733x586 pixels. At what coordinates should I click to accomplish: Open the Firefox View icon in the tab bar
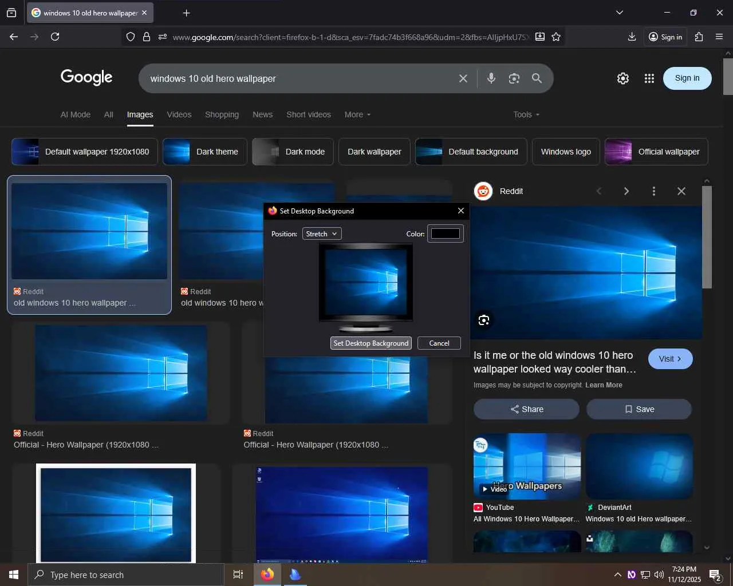[x=11, y=13]
